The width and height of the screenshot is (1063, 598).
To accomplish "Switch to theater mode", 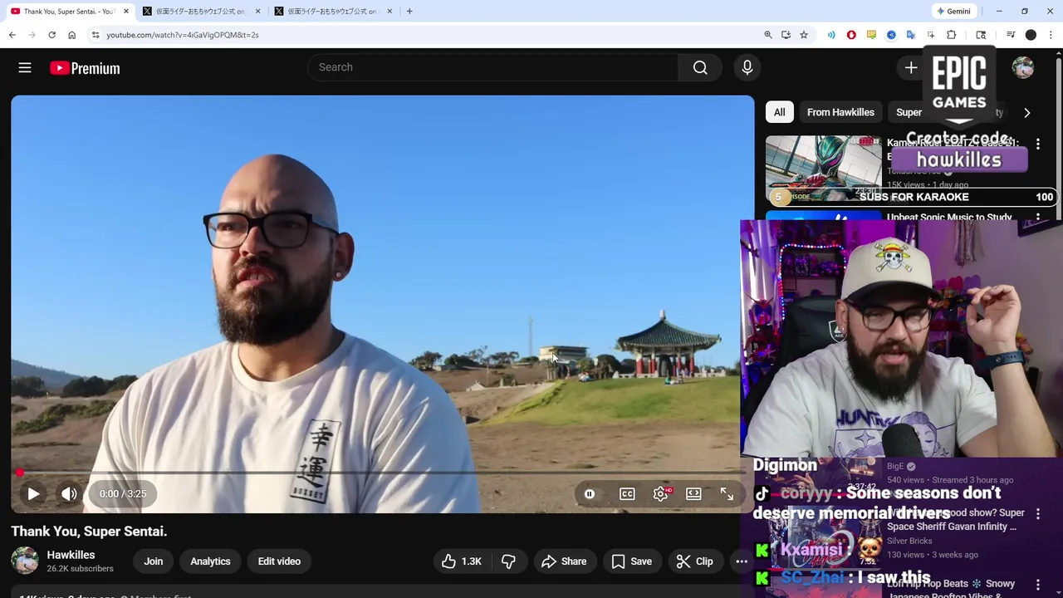I will [x=693, y=494].
